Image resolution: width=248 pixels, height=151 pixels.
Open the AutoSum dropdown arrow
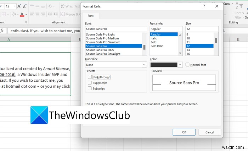(232, 4)
